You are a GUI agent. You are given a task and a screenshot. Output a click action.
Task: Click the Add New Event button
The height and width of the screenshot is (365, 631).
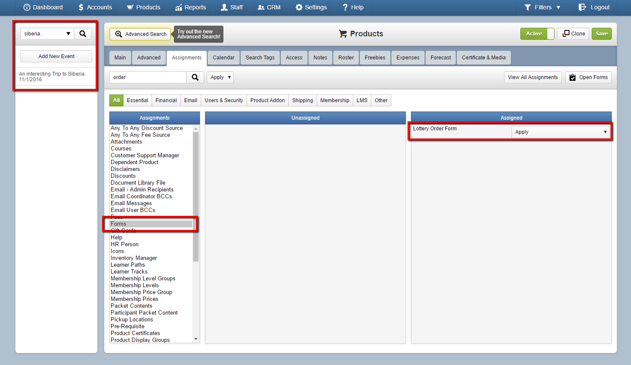tap(56, 56)
